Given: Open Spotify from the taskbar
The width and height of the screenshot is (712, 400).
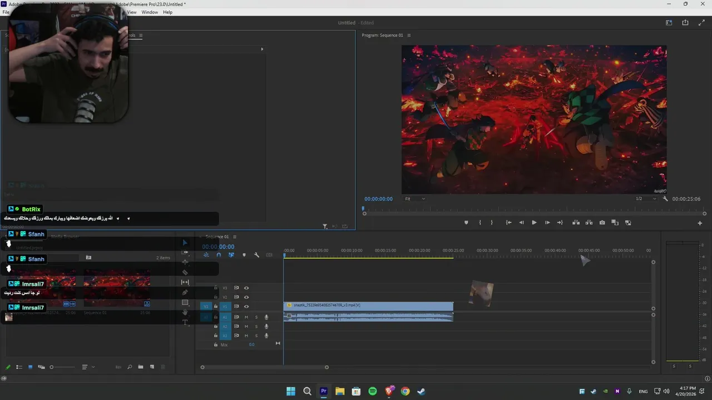Looking at the screenshot, I should pyautogui.click(x=373, y=391).
